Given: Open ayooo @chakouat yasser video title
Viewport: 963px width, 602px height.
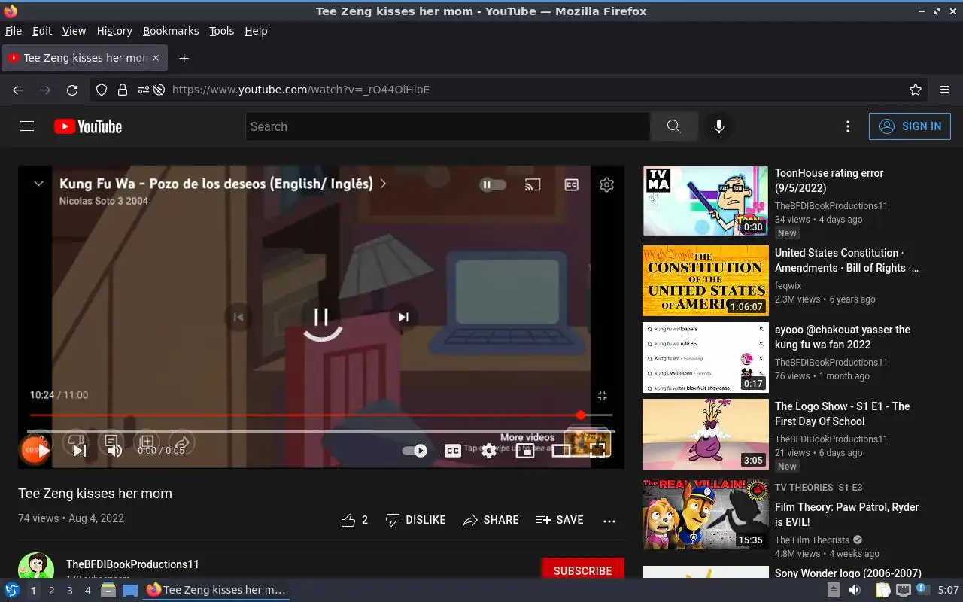Looking at the screenshot, I should (x=843, y=337).
